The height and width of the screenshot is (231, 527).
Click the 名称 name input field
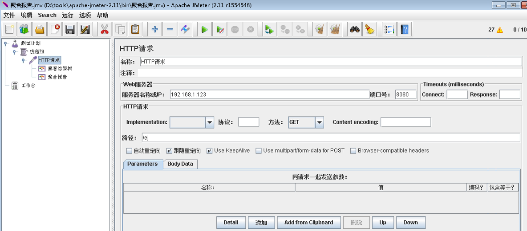tap(331, 62)
